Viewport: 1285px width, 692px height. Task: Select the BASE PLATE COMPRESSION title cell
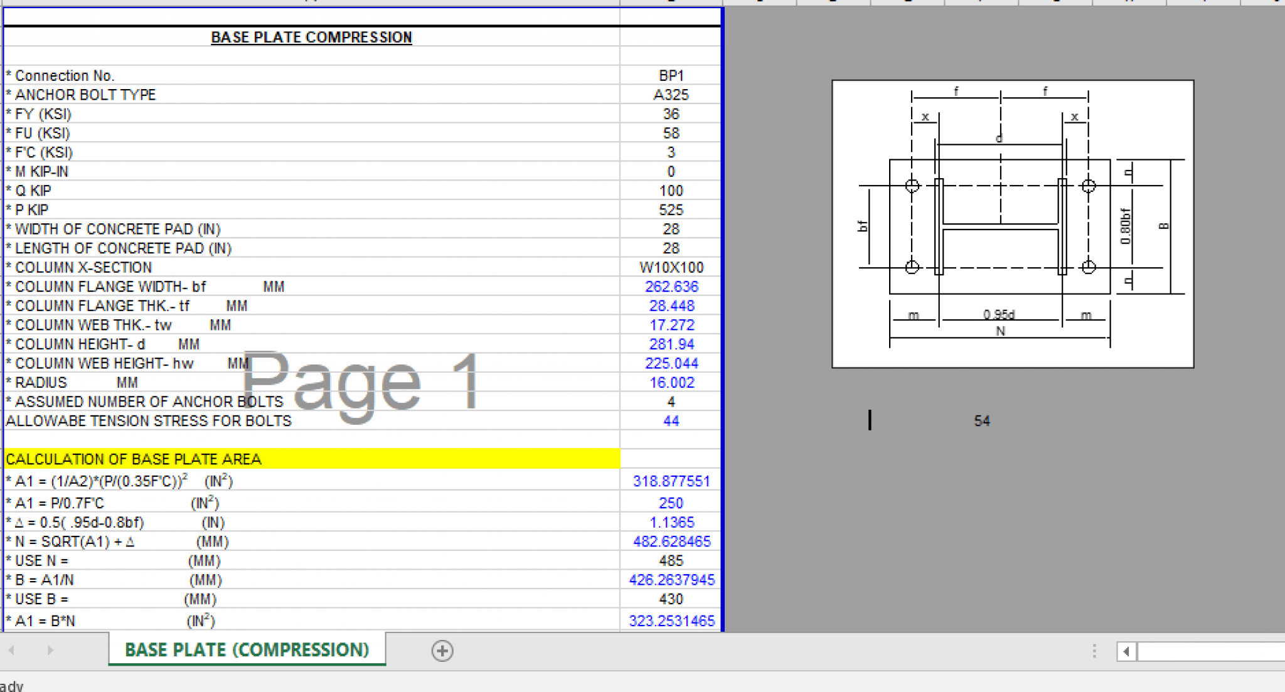[x=311, y=37]
